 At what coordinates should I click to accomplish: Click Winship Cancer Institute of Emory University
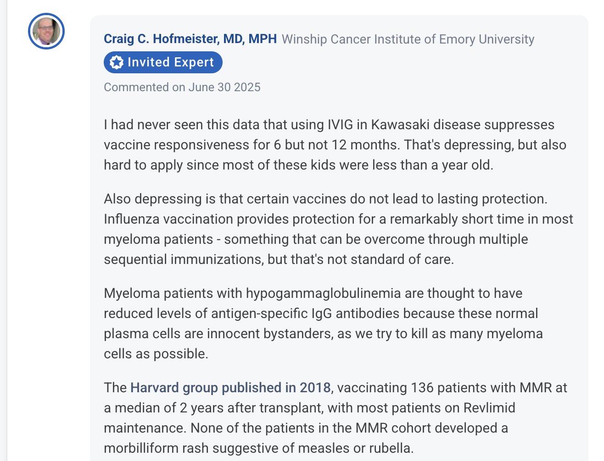(x=408, y=39)
